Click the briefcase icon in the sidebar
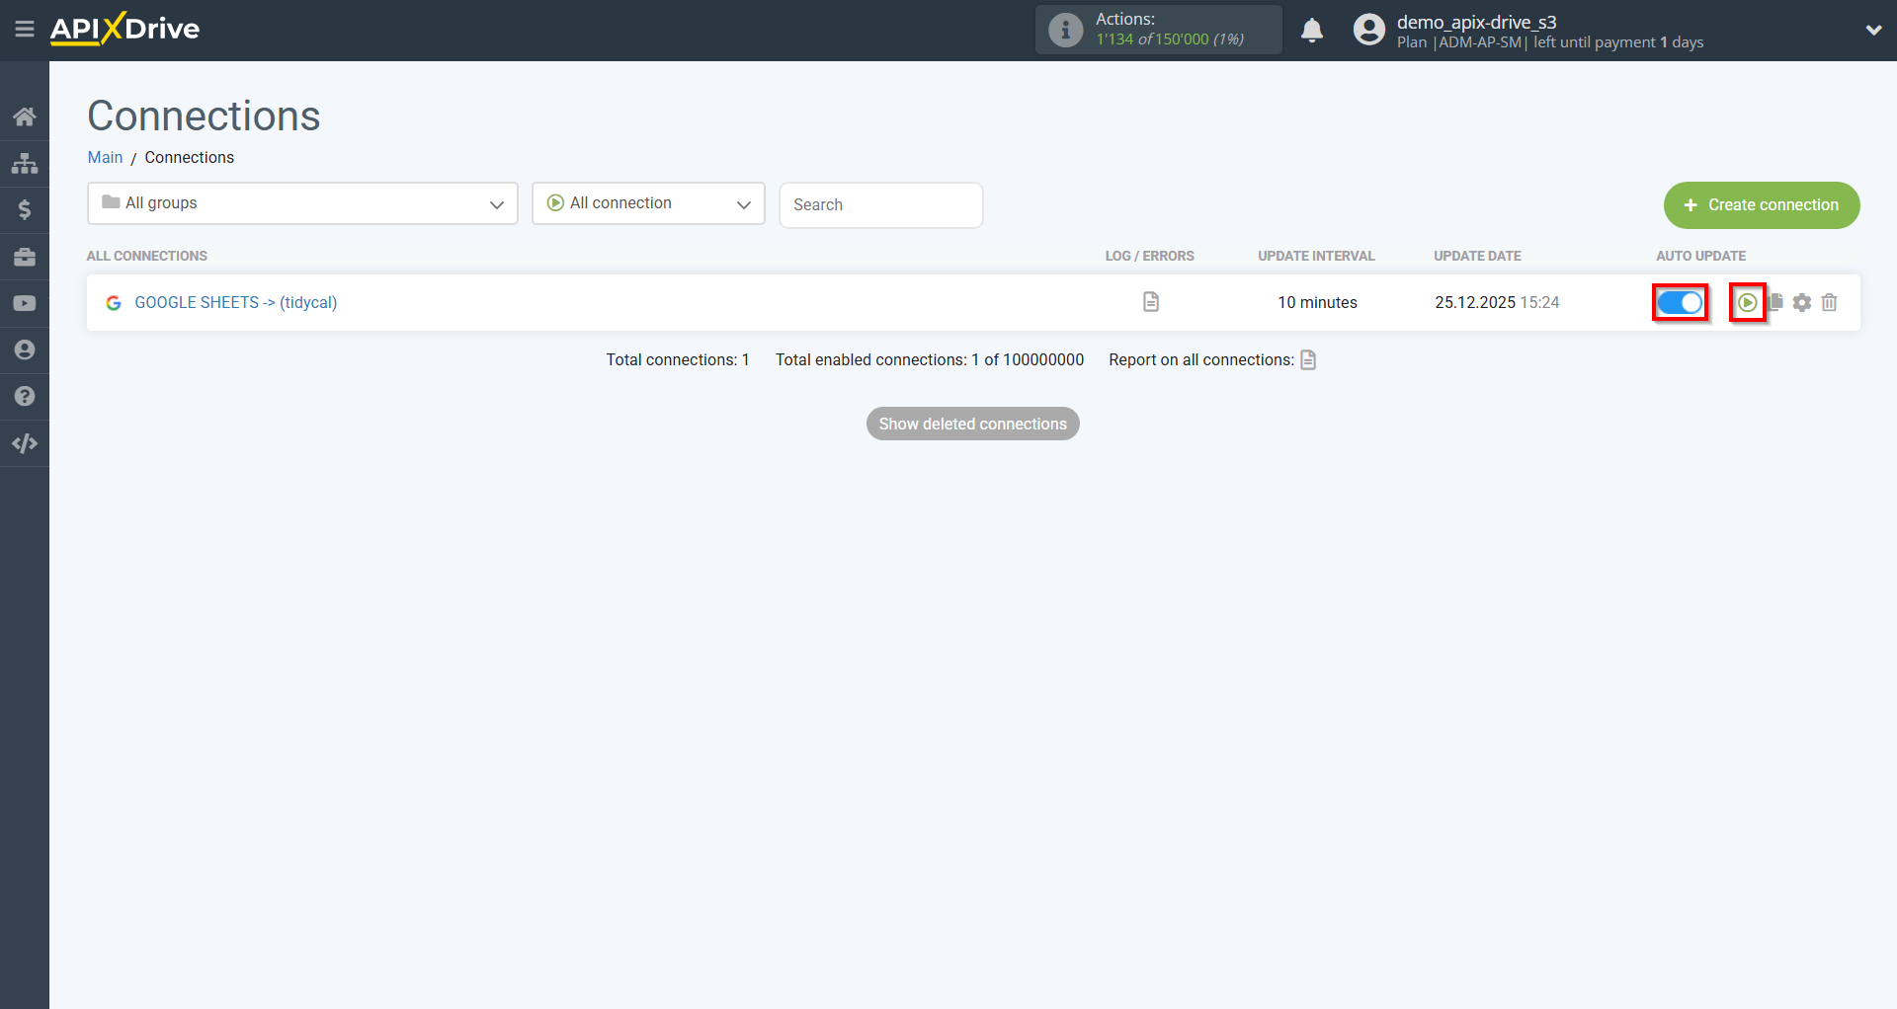This screenshot has height=1009, width=1897. (x=25, y=257)
